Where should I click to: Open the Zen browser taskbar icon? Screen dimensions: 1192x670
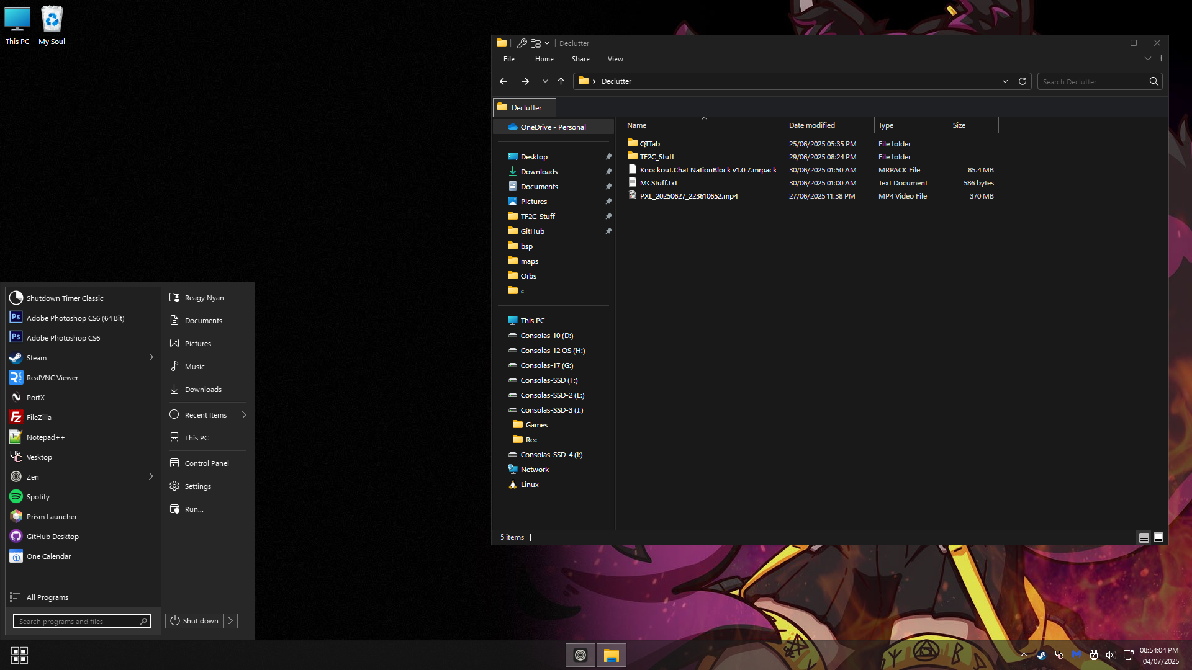pyautogui.click(x=580, y=655)
